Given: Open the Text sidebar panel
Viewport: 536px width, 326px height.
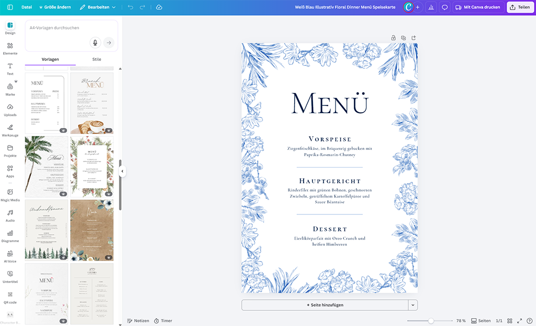Looking at the screenshot, I should coord(10,69).
